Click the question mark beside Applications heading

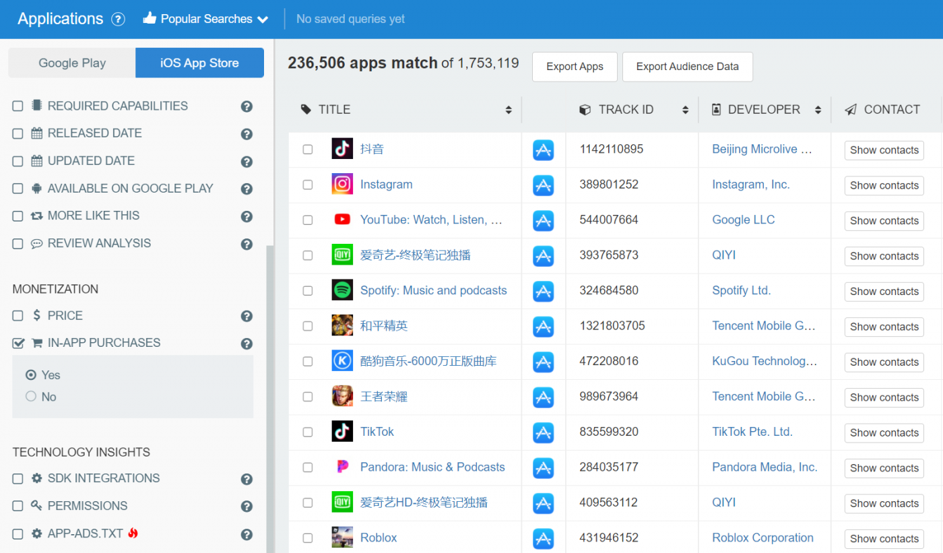(118, 19)
